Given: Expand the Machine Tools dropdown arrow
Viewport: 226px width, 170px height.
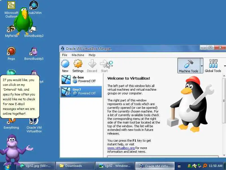Looking at the screenshot, I should pyautogui.click(x=202, y=66).
